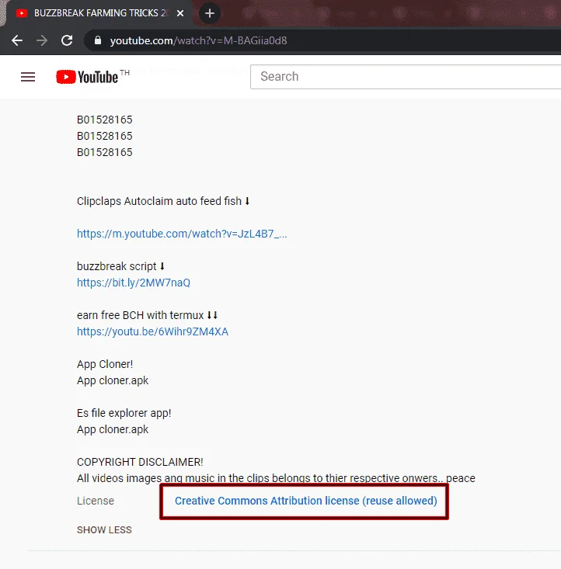561x569 pixels.
Task: Click the 'COPYRIGHT DISCLAIMER!' heading
Action: [x=140, y=463]
